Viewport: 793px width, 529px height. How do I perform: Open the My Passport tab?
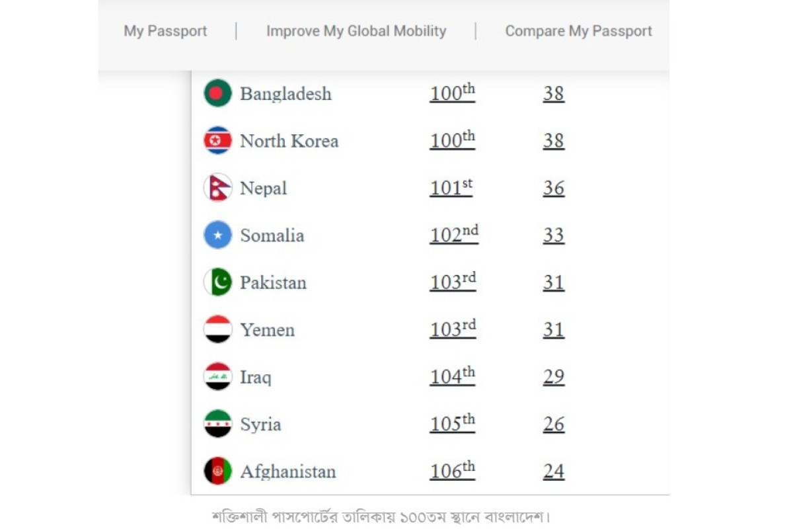click(165, 31)
